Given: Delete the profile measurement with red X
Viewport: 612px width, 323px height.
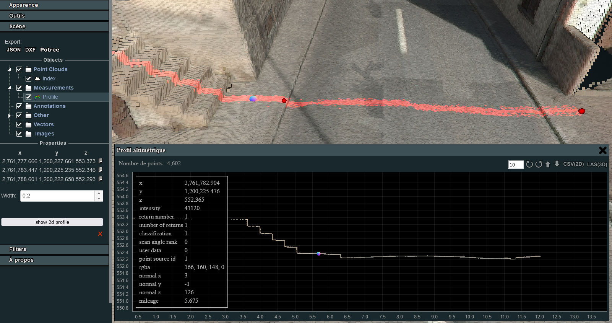Looking at the screenshot, I should pos(100,234).
